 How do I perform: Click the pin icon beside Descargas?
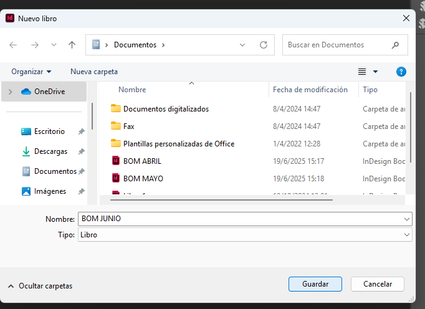[81, 151]
